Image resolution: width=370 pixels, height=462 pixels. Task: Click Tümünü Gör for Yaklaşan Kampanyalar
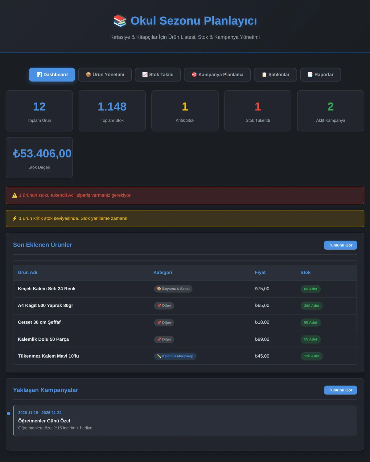click(x=340, y=390)
